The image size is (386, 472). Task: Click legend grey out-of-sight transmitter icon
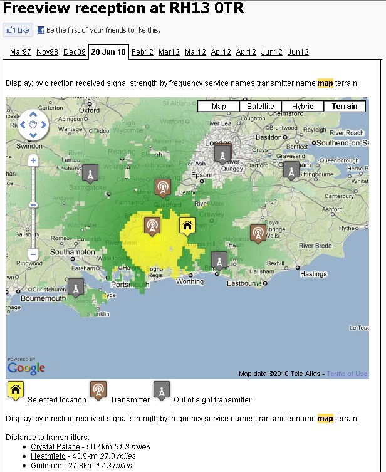pyautogui.click(x=162, y=391)
